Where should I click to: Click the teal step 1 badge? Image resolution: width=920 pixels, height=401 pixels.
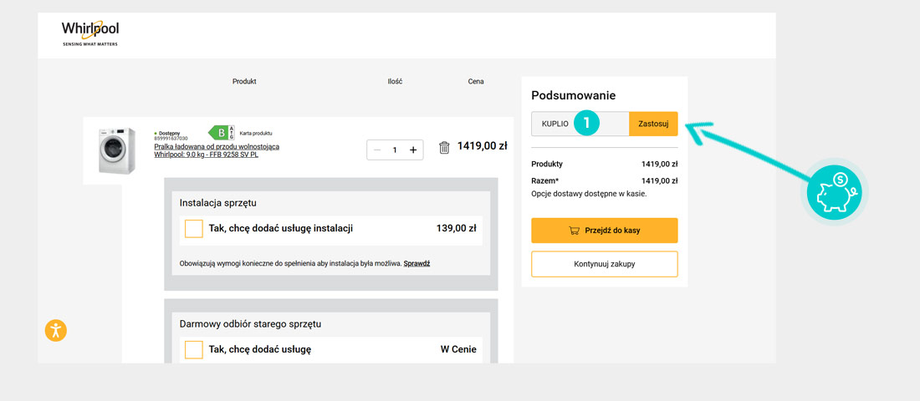point(587,123)
